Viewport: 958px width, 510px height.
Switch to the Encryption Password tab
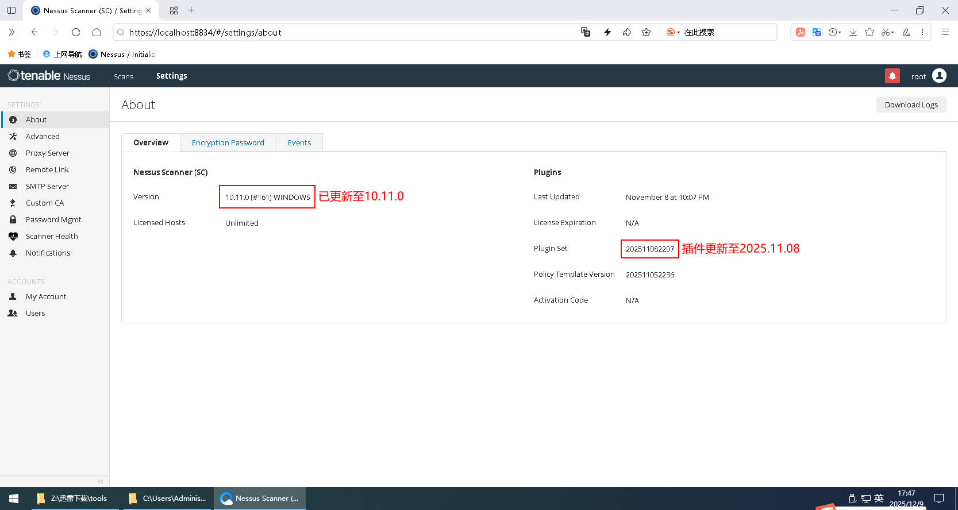[228, 142]
